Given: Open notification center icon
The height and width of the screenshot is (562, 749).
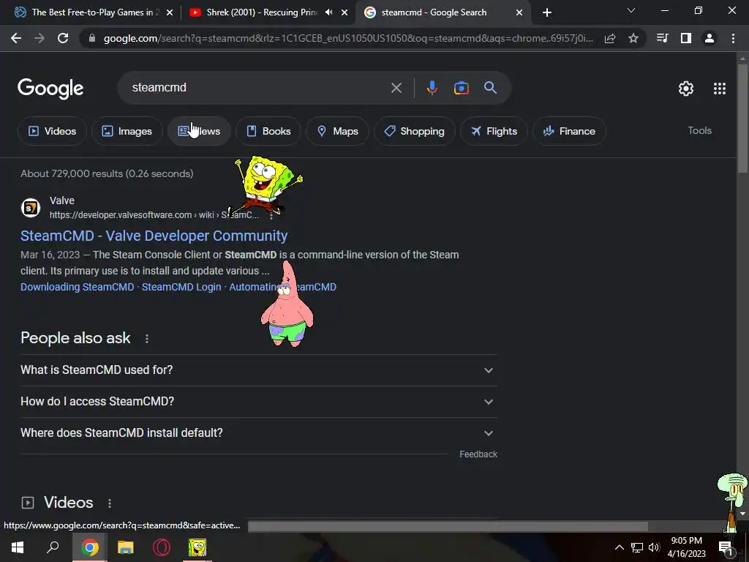Looking at the screenshot, I should [726, 548].
